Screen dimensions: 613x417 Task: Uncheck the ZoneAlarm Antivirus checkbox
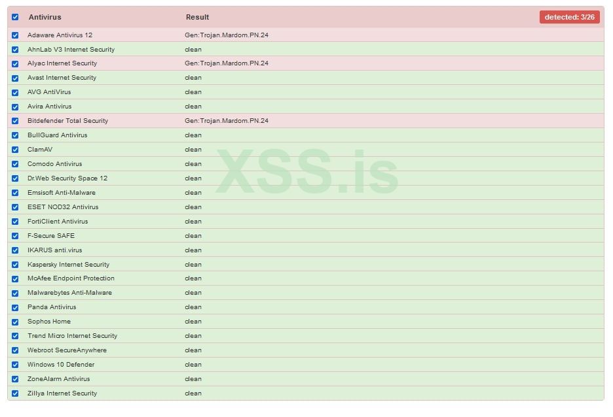15,379
